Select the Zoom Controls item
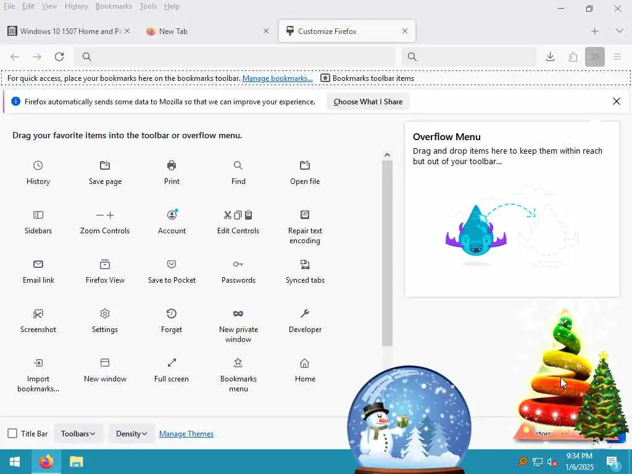632x474 pixels. tap(105, 222)
